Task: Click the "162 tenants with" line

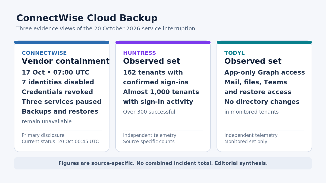Action: tap(153, 73)
